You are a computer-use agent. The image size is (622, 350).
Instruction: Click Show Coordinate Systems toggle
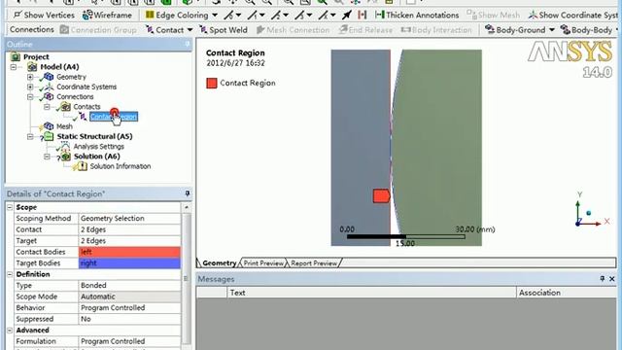tap(574, 16)
